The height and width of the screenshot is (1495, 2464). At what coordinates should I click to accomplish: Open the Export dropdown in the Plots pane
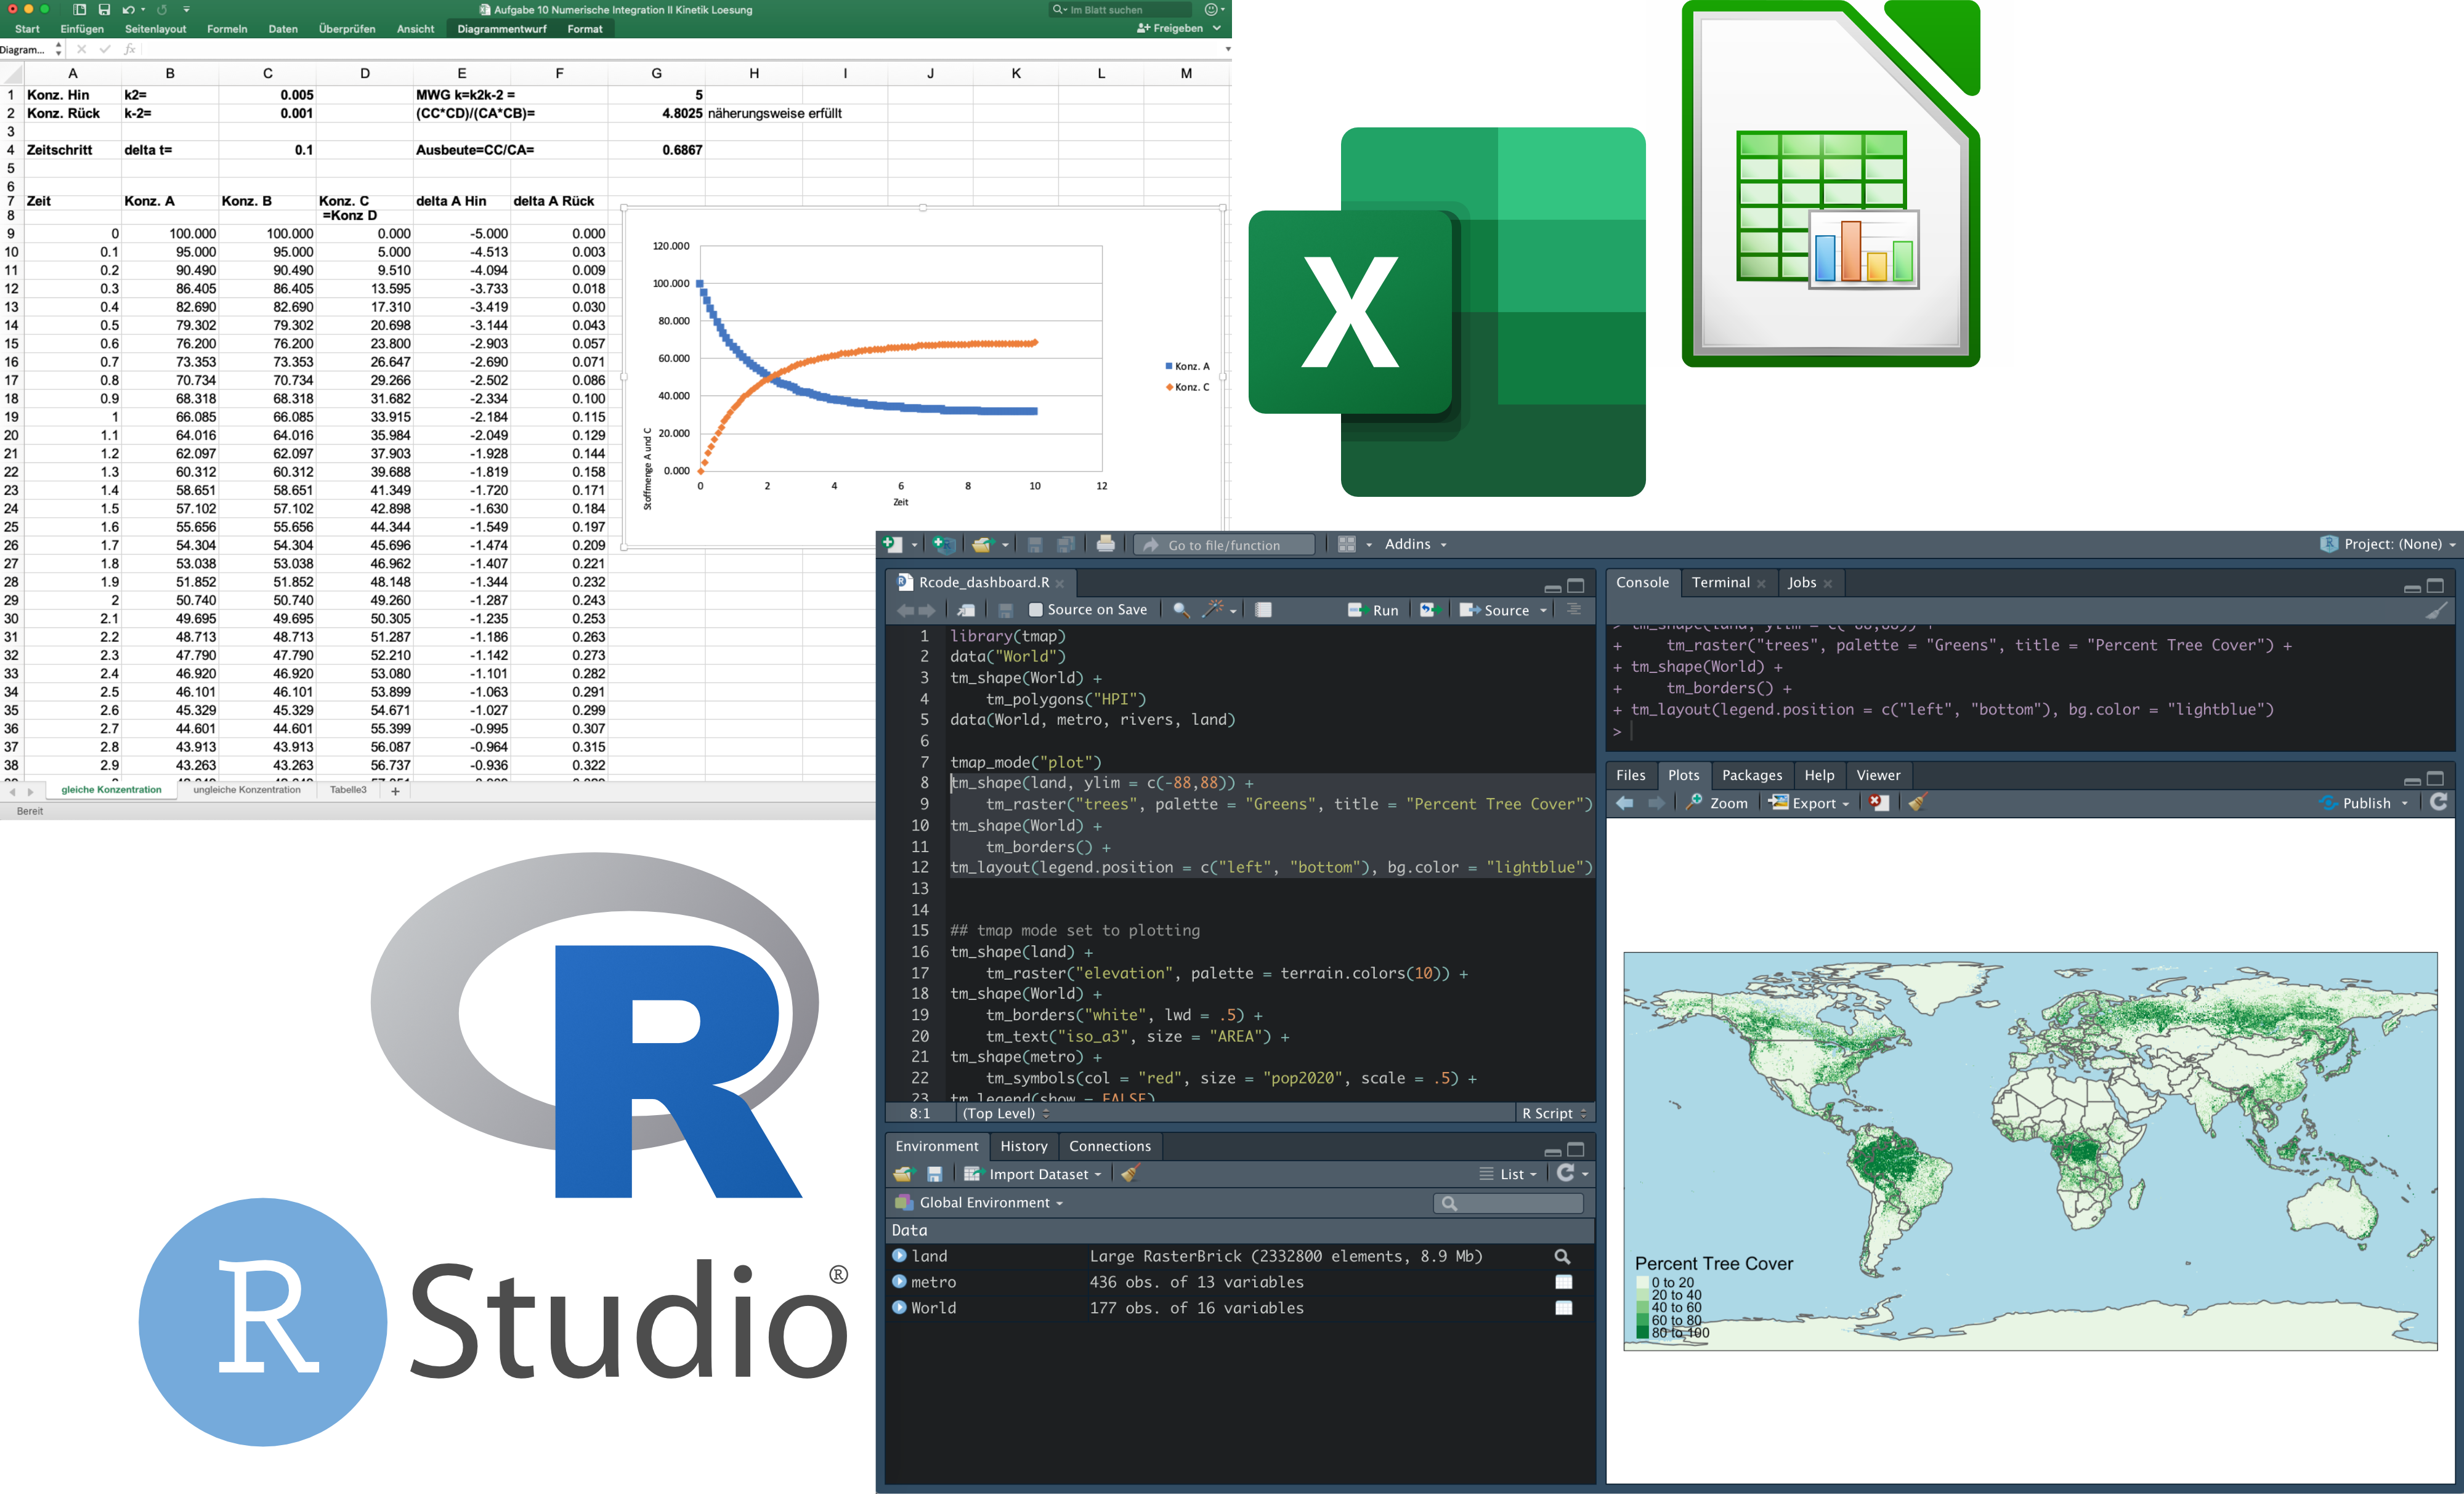[x=1808, y=802]
